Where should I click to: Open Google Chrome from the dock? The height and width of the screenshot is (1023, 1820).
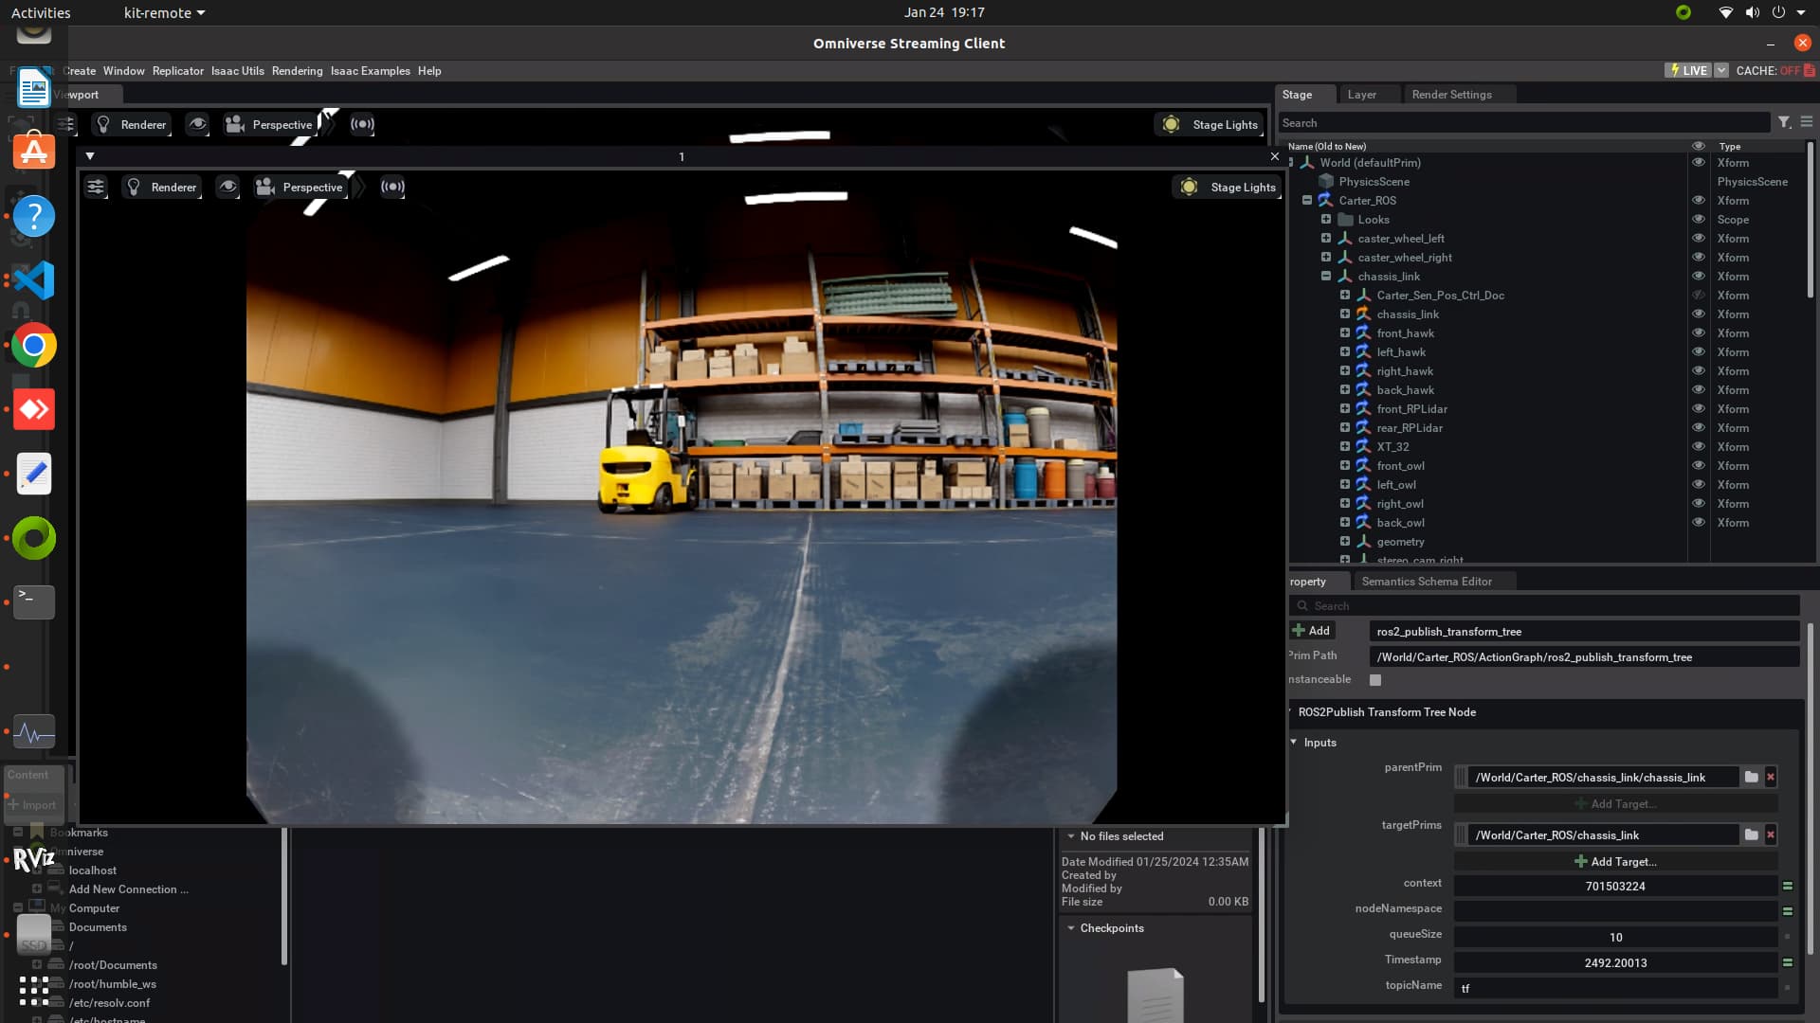[33, 345]
